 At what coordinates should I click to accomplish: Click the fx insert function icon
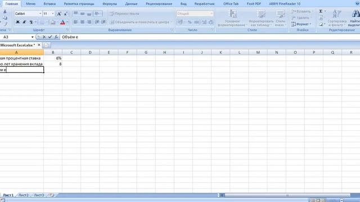(56, 37)
